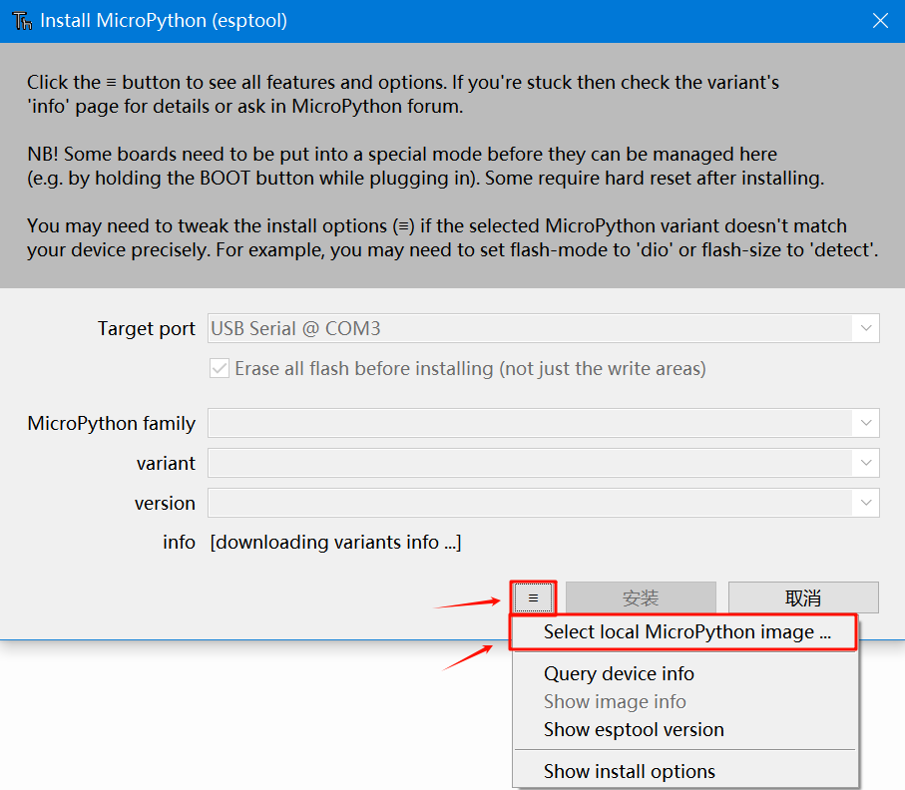Select Query device info menu item
Viewport: 905px width, 790px height.
684,674
